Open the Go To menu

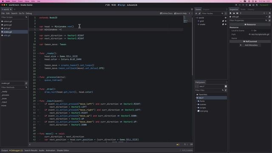(x=22, y=13)
